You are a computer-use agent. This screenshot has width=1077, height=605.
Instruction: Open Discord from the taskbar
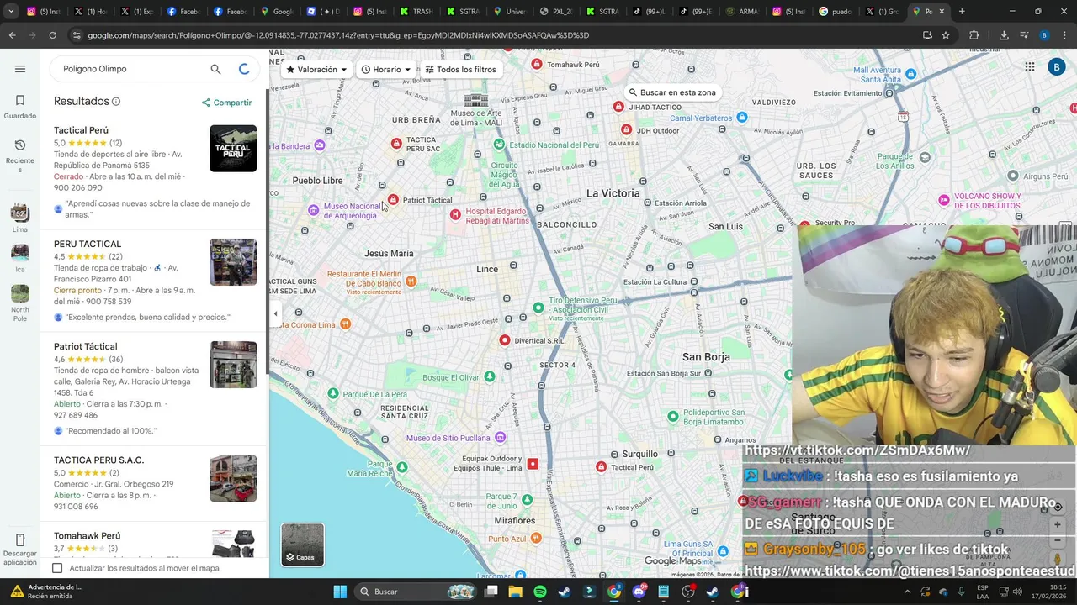(639, 592)
